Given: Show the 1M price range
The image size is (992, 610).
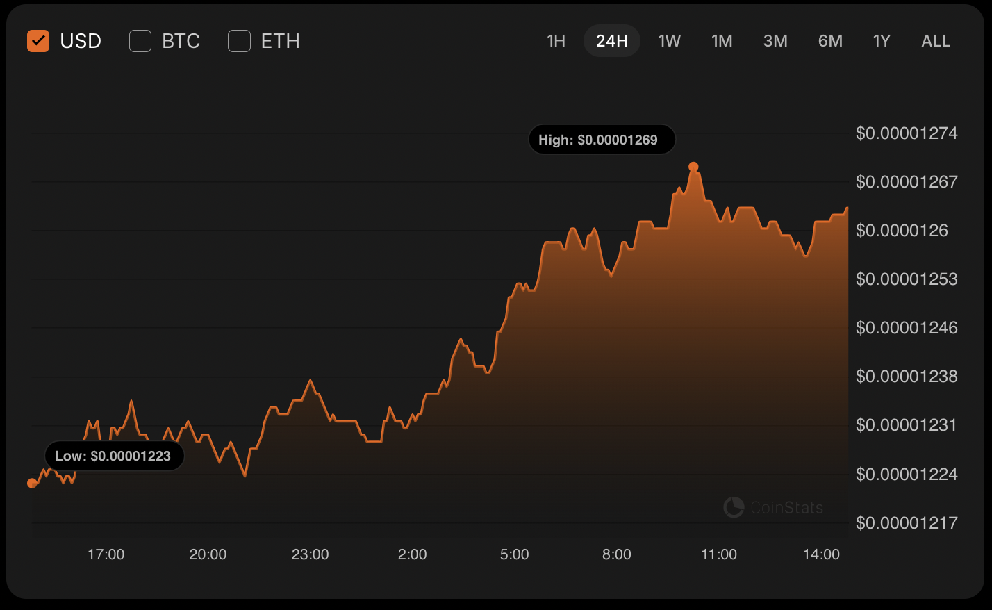Looking at the screenshot, I should [x=722, y=41].
